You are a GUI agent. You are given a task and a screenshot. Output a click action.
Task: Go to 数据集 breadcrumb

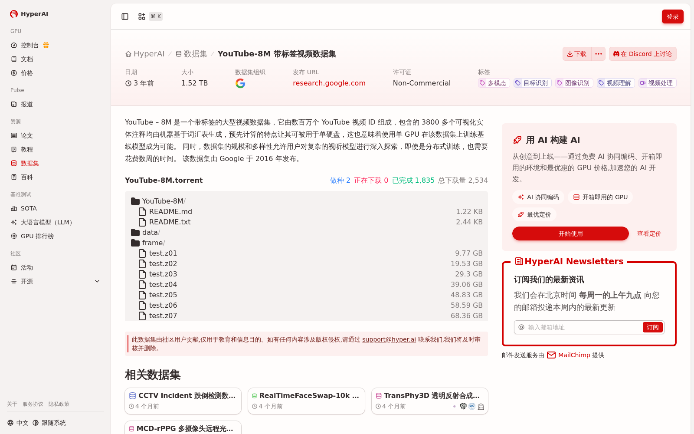click(x=191, y=54)
